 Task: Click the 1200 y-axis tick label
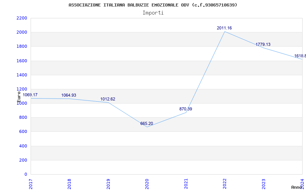click(x=22, y=89)
